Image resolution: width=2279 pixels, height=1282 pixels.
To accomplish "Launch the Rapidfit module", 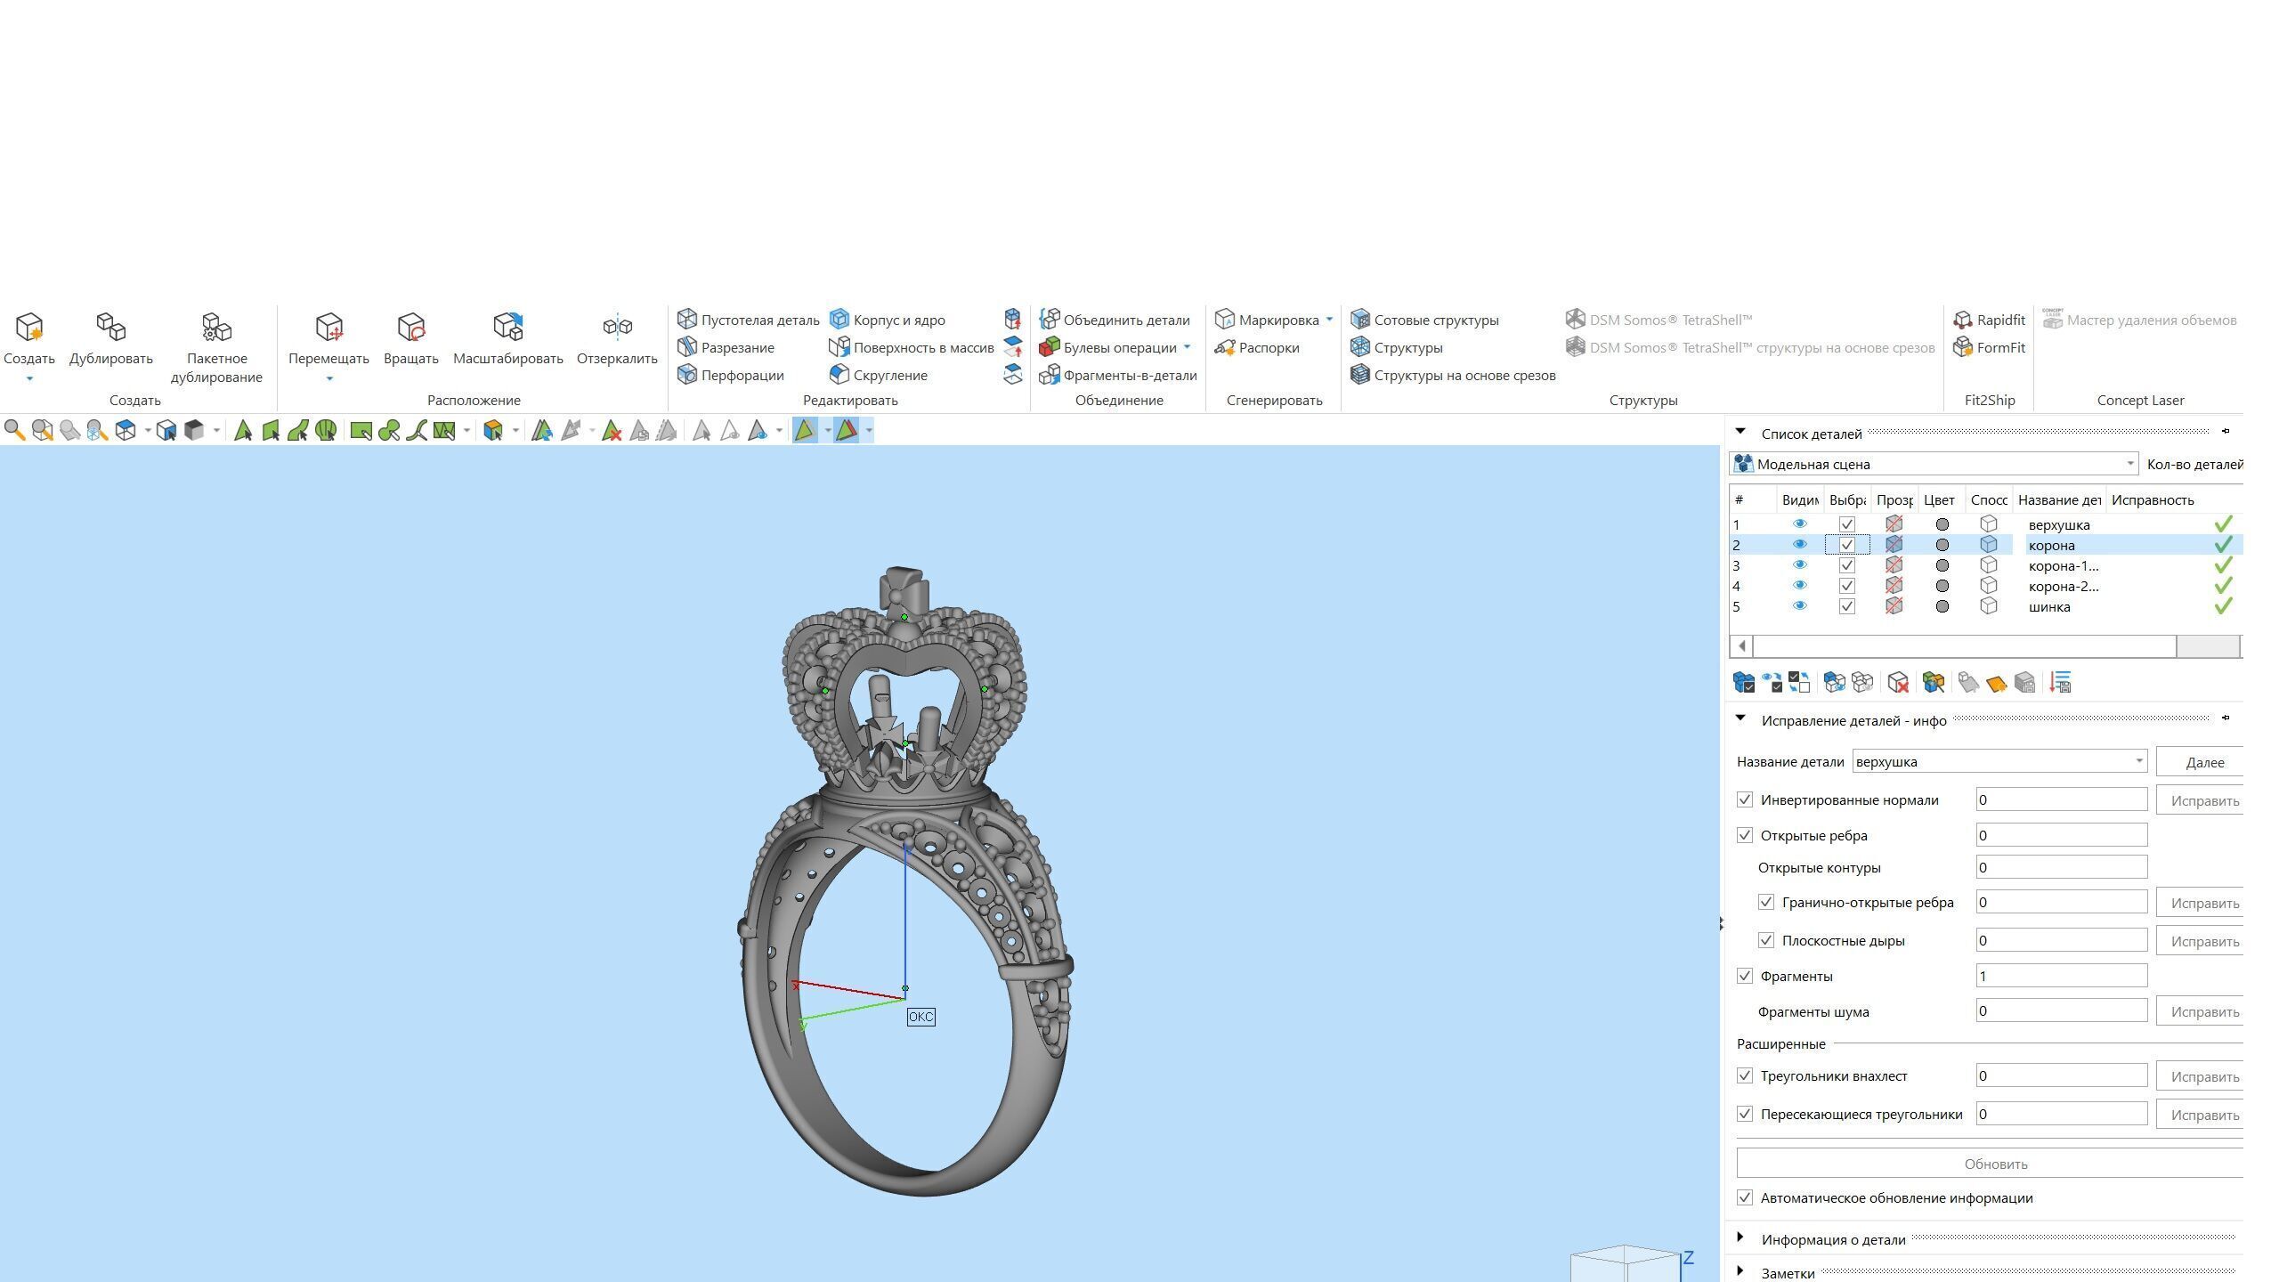I will [1989, 320].
